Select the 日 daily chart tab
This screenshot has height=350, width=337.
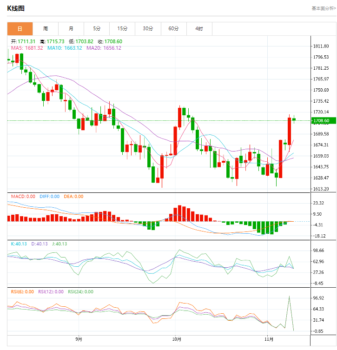(20, 29)
